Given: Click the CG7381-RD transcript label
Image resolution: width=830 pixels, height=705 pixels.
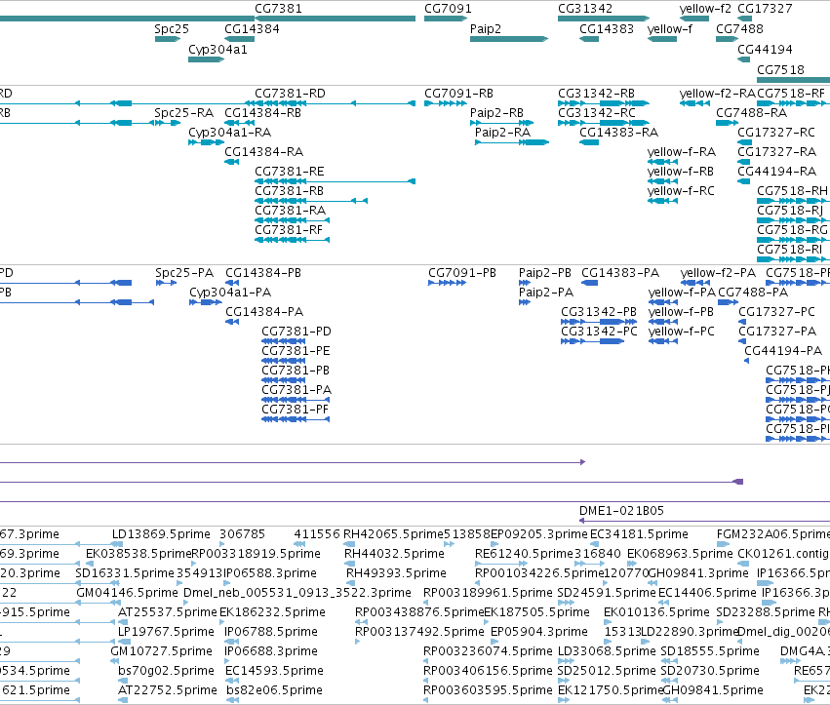Looking at the screenshot, I should point(290,94).
